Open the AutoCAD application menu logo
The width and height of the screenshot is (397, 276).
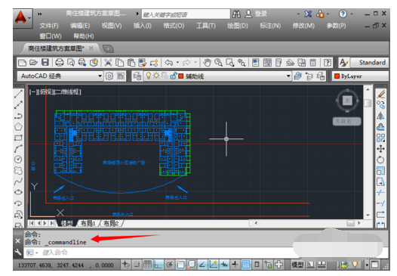[x=23, y=17]
